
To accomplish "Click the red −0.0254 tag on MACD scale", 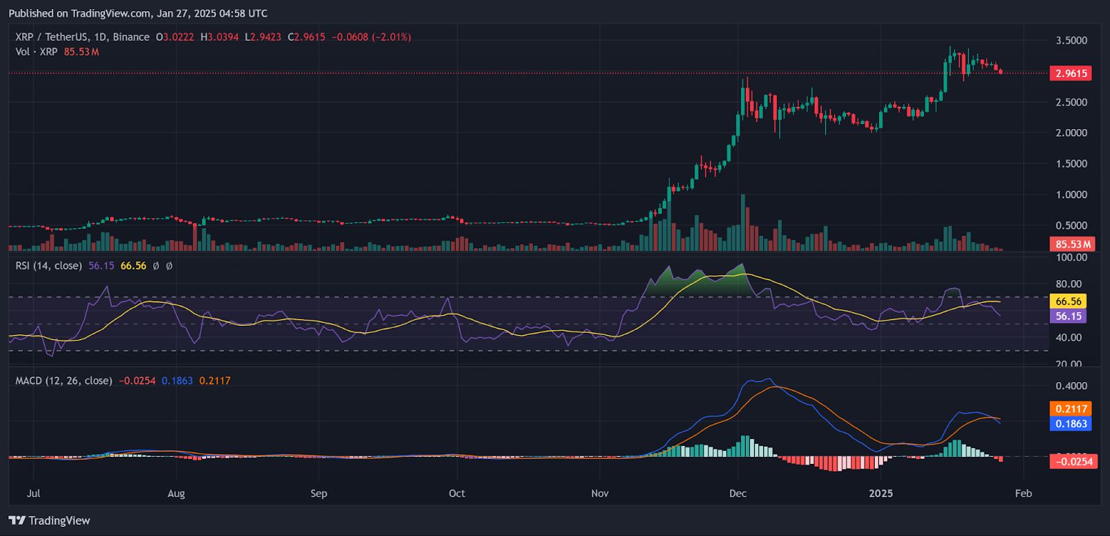I will pyautogui.click(x=1073, y=461).
